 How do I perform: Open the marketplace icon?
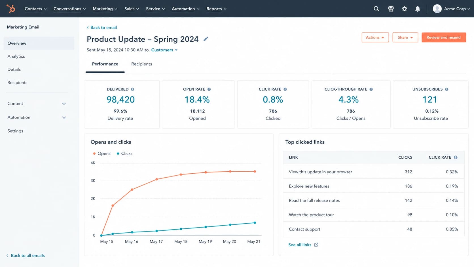[x=391, y=9]
